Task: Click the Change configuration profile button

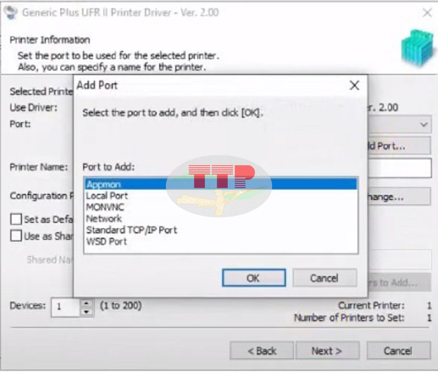Action: tap(400, 197)
